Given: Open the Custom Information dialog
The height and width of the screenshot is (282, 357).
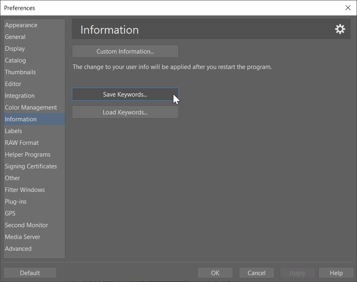Looking at the screenshot, I should (125, 51).
